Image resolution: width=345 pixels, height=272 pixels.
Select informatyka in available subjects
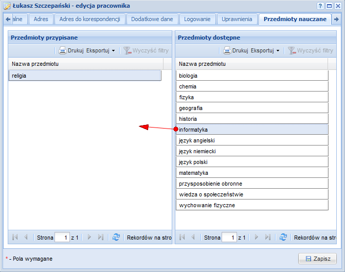252,130
